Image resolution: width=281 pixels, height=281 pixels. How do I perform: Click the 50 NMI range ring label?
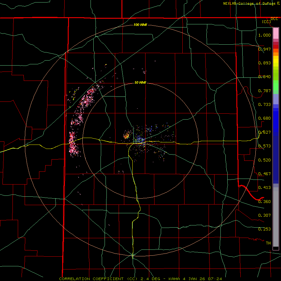[x=140, y=82]
